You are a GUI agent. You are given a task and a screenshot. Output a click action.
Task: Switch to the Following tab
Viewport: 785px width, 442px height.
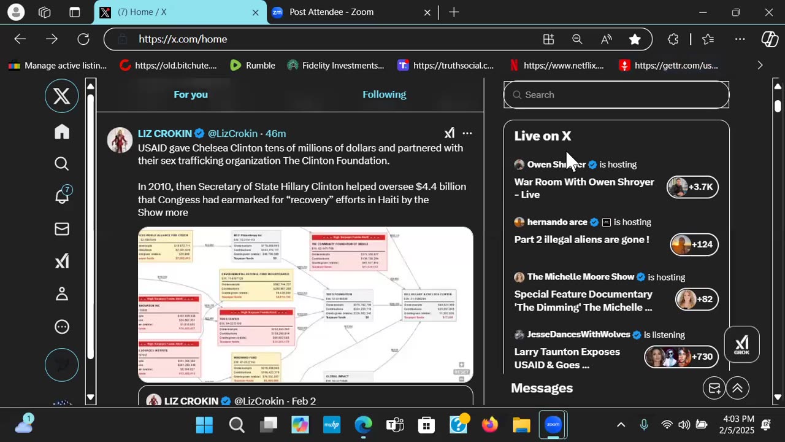[x=385, y=95]
